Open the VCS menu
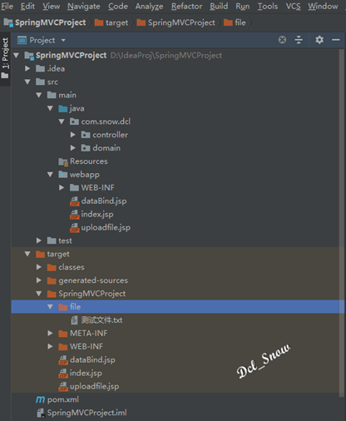This screenshot has width=346, height=421. [293, 6]
